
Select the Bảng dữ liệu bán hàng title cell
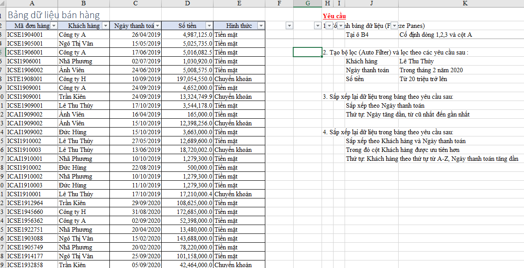tap(54, 15)
